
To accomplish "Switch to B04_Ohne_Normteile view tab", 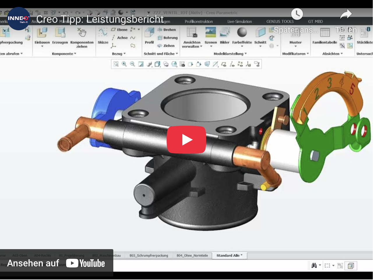I will coord(192,256).
